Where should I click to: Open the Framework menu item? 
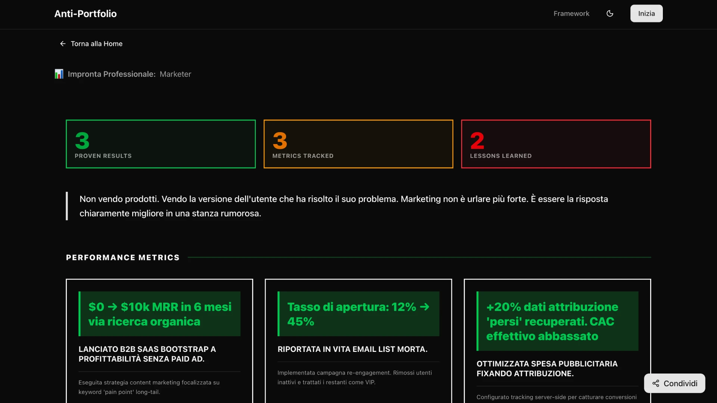(571, 13)
